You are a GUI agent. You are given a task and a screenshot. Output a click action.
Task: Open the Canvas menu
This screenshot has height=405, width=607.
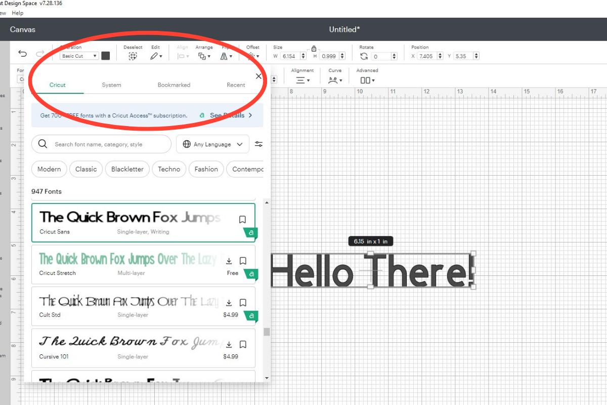[x=23, y=29]
